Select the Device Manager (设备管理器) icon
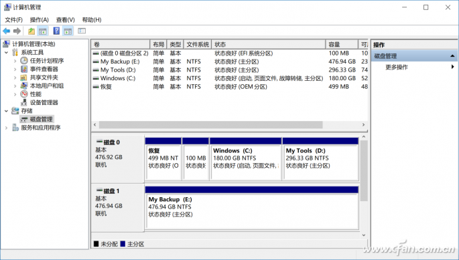Screen dimensions: 459x260 tap(24, 102)
